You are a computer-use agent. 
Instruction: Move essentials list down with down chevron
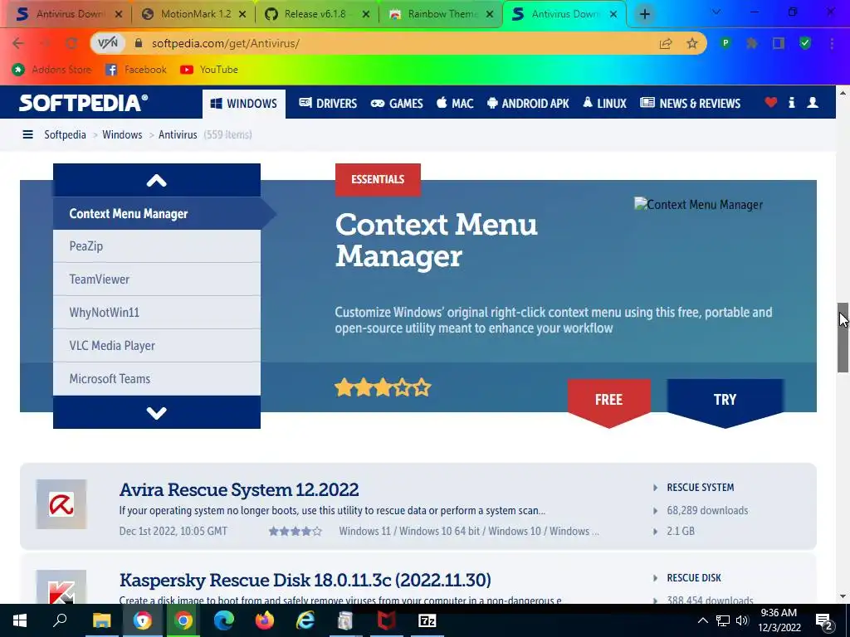pos(157,413)
